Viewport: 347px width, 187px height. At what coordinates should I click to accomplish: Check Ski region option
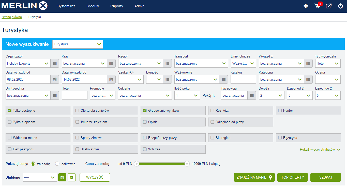[x=213, y=138]
